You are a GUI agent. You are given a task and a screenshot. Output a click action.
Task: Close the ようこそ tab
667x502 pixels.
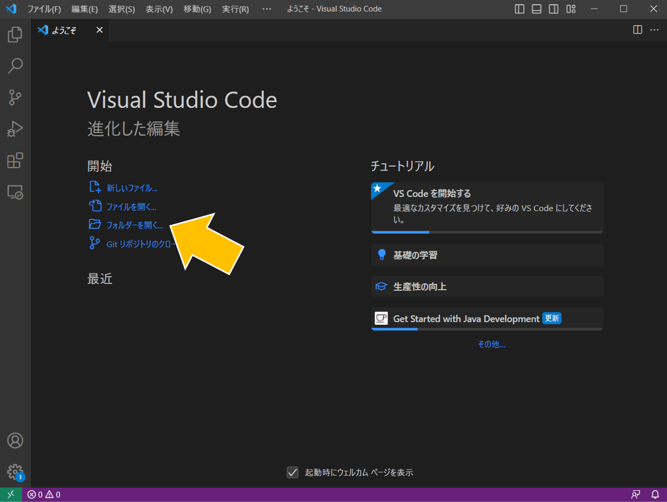pos(100,30)
